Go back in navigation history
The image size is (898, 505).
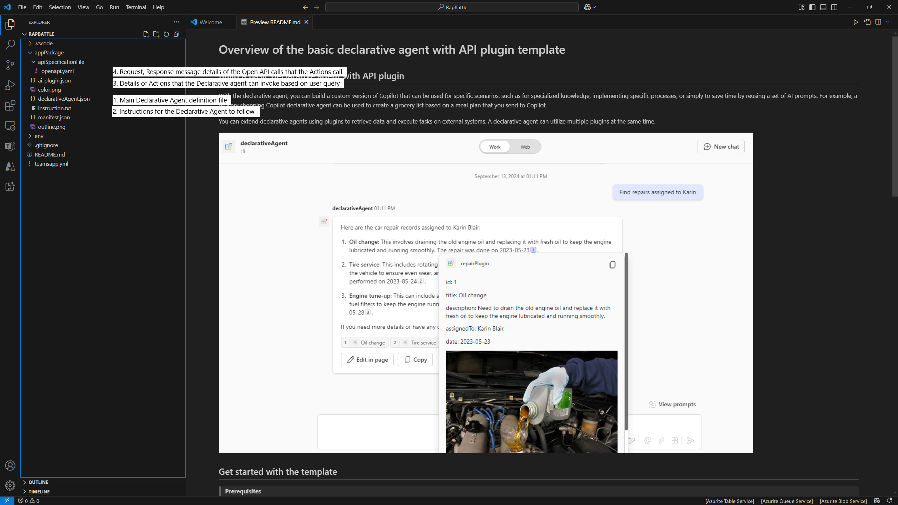[305, 7]
